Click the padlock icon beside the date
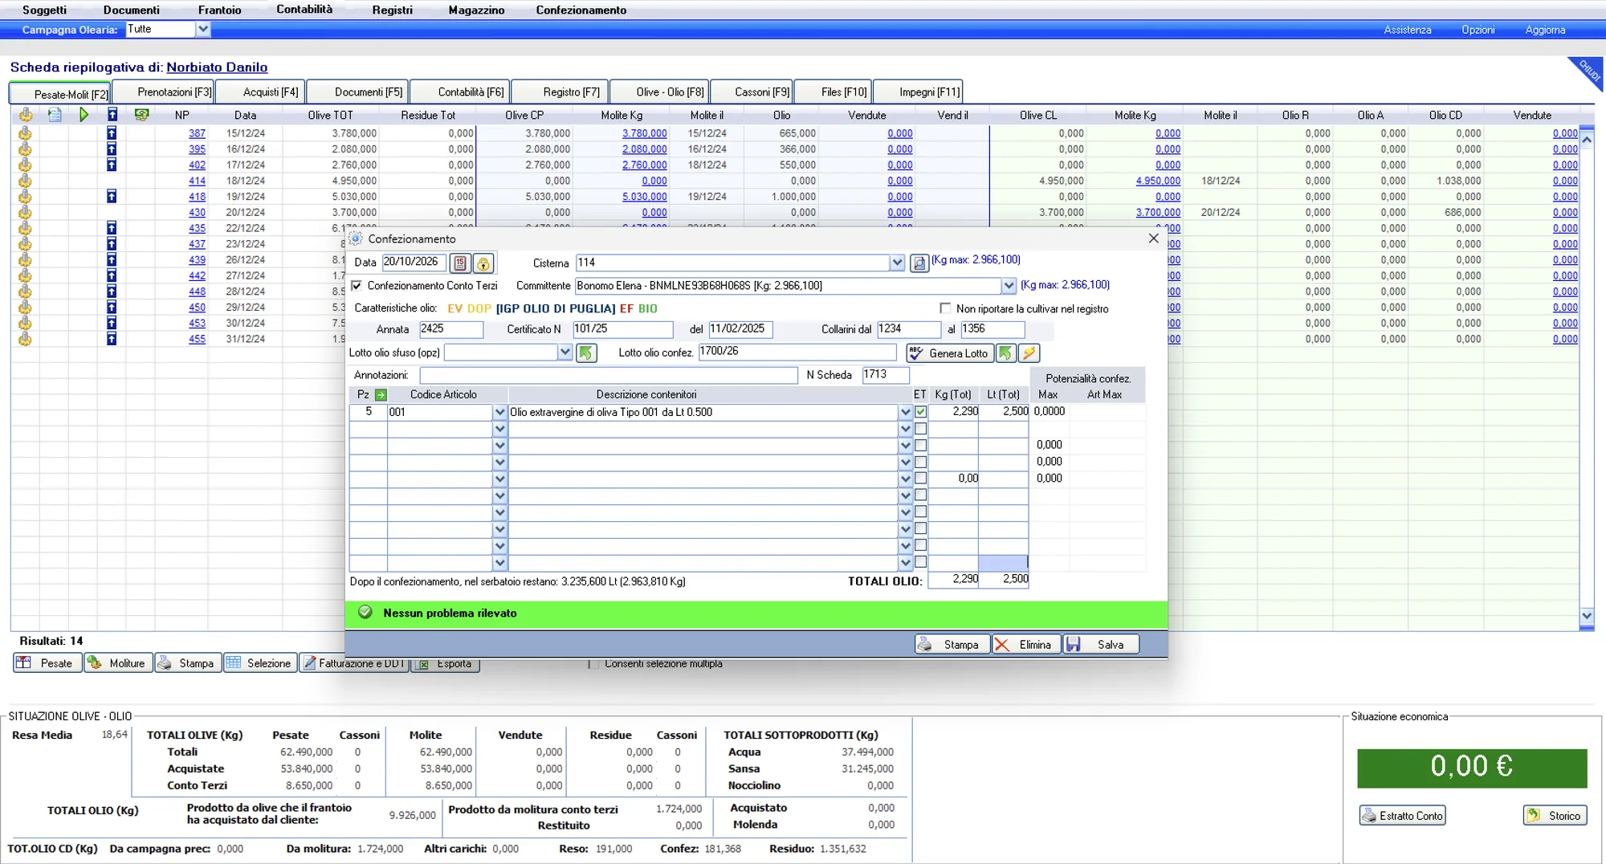This screenshot has width=1606, height=864. coord(483,263)
